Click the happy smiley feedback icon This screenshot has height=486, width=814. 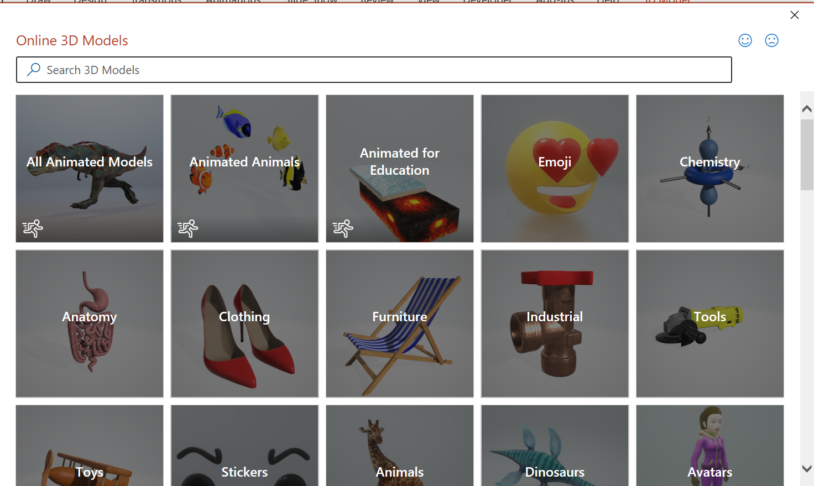click(745, 40)
